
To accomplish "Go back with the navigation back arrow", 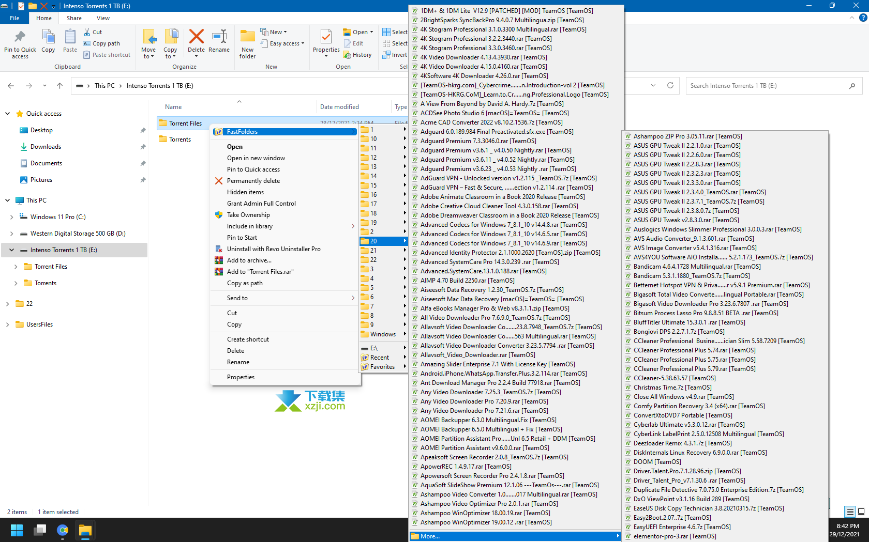I will (x=11, y=86).
